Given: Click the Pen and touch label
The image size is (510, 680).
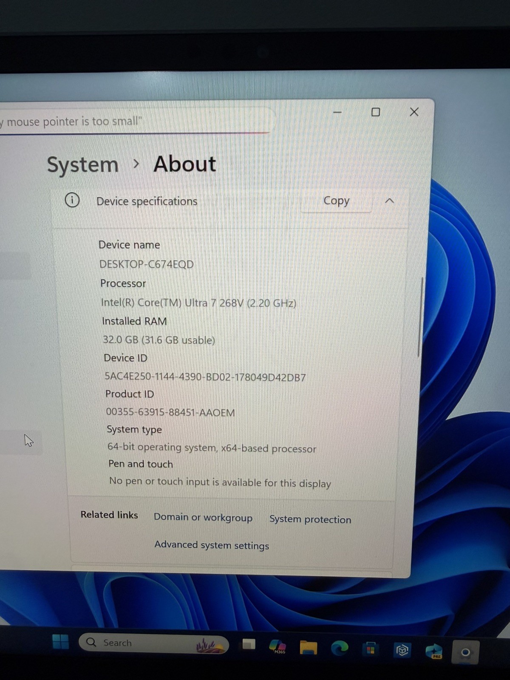Looking at the screenshot, I should tap(141, 464).
